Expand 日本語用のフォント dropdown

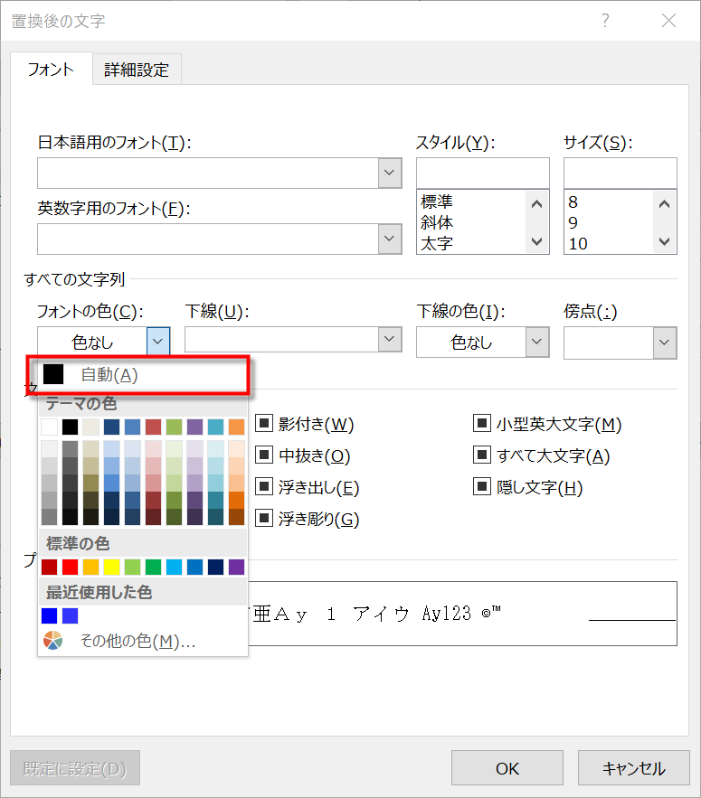390,173
